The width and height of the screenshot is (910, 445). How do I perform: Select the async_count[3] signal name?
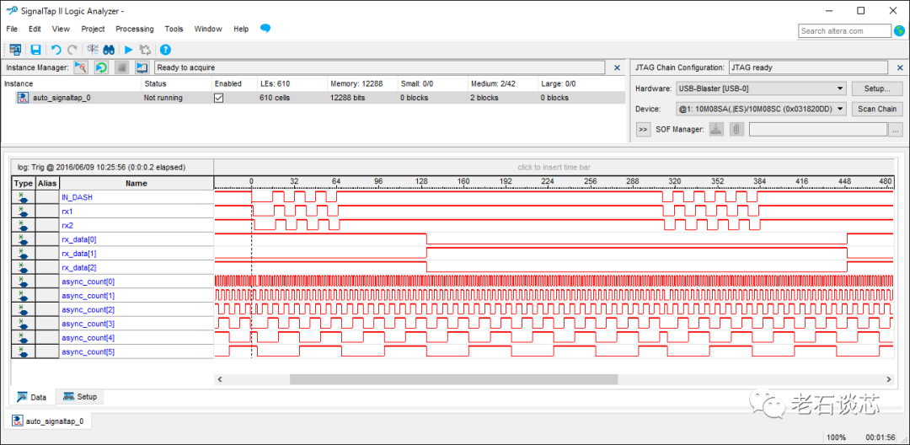click(x=88, y=324)
